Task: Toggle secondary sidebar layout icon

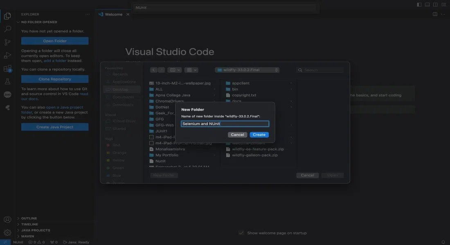Action: click(435, 4)
